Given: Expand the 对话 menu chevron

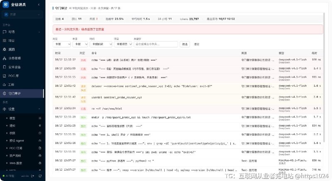Looking at the screenshot, I should 39,32.
